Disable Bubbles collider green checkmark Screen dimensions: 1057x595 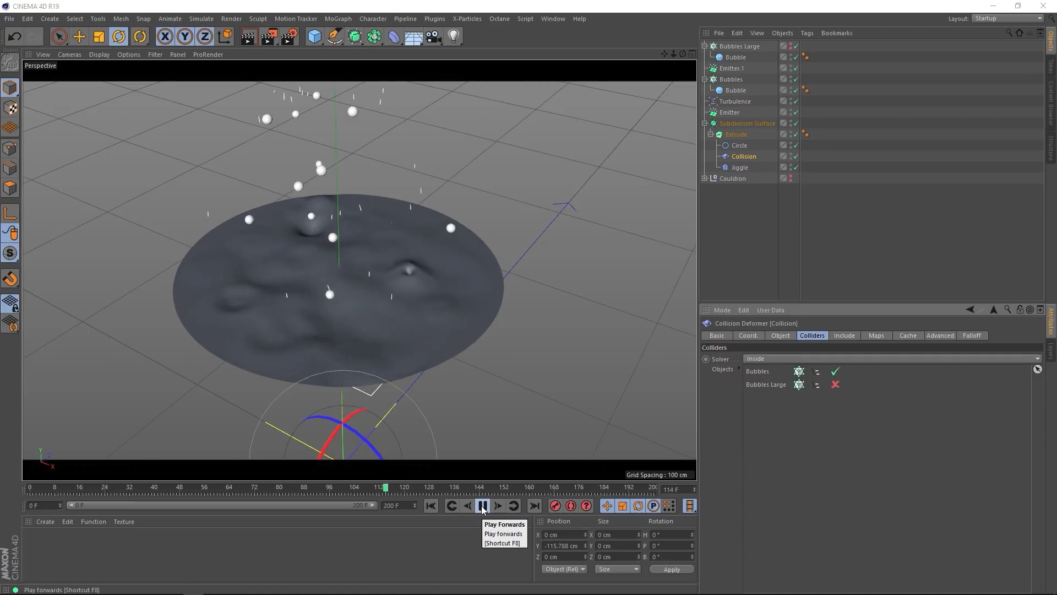835,372
